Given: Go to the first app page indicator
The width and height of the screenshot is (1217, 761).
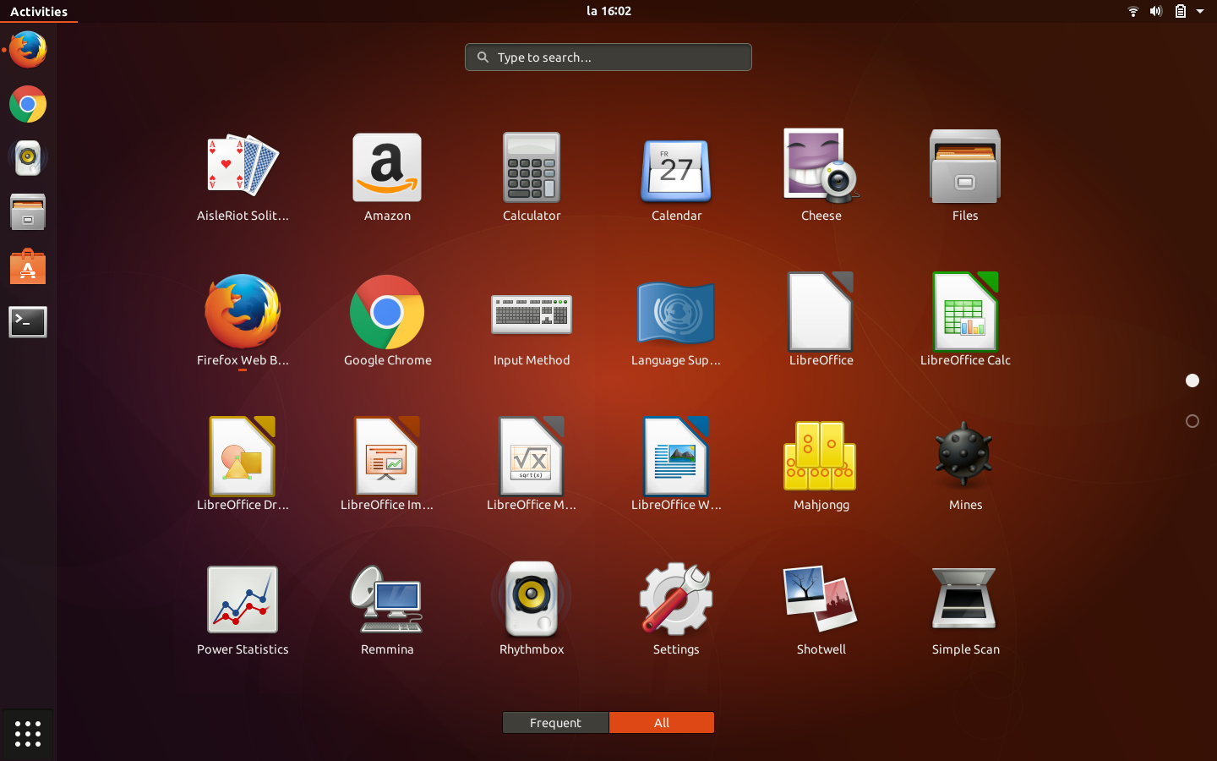Looking at the screenshot, I should tap(1192, 380).
